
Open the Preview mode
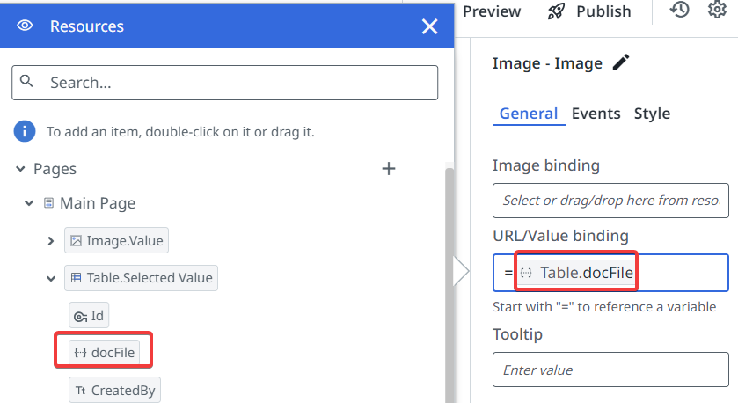click(x=492, y=11)
